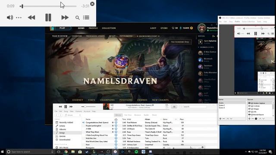The width and height of the screenshot is (276, 155).
Task: Click iTunes next track button
Action: point(71,107)
